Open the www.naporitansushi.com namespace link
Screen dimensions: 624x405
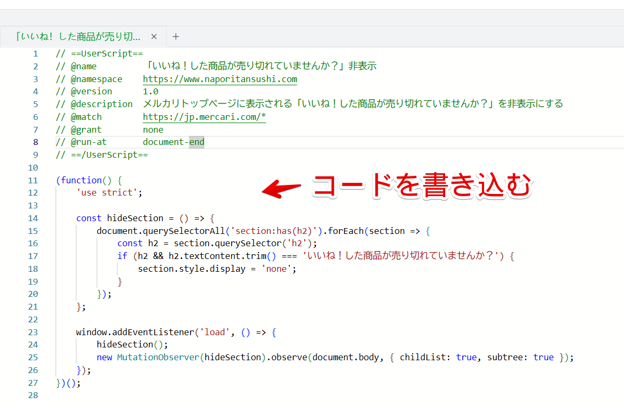(x=219, y=79)
